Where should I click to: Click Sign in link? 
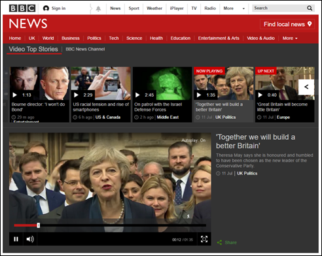point(58,8)
